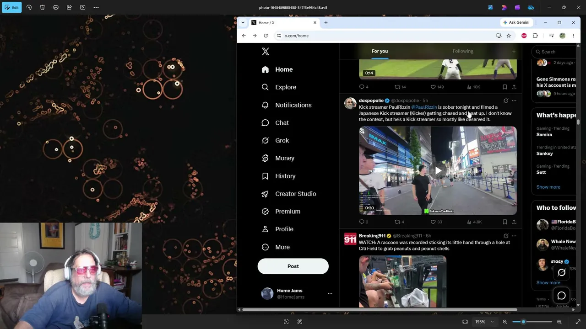Open Creator Studio in X sidebar
This screenshot has width=586, height=329.
click(289, 194)
